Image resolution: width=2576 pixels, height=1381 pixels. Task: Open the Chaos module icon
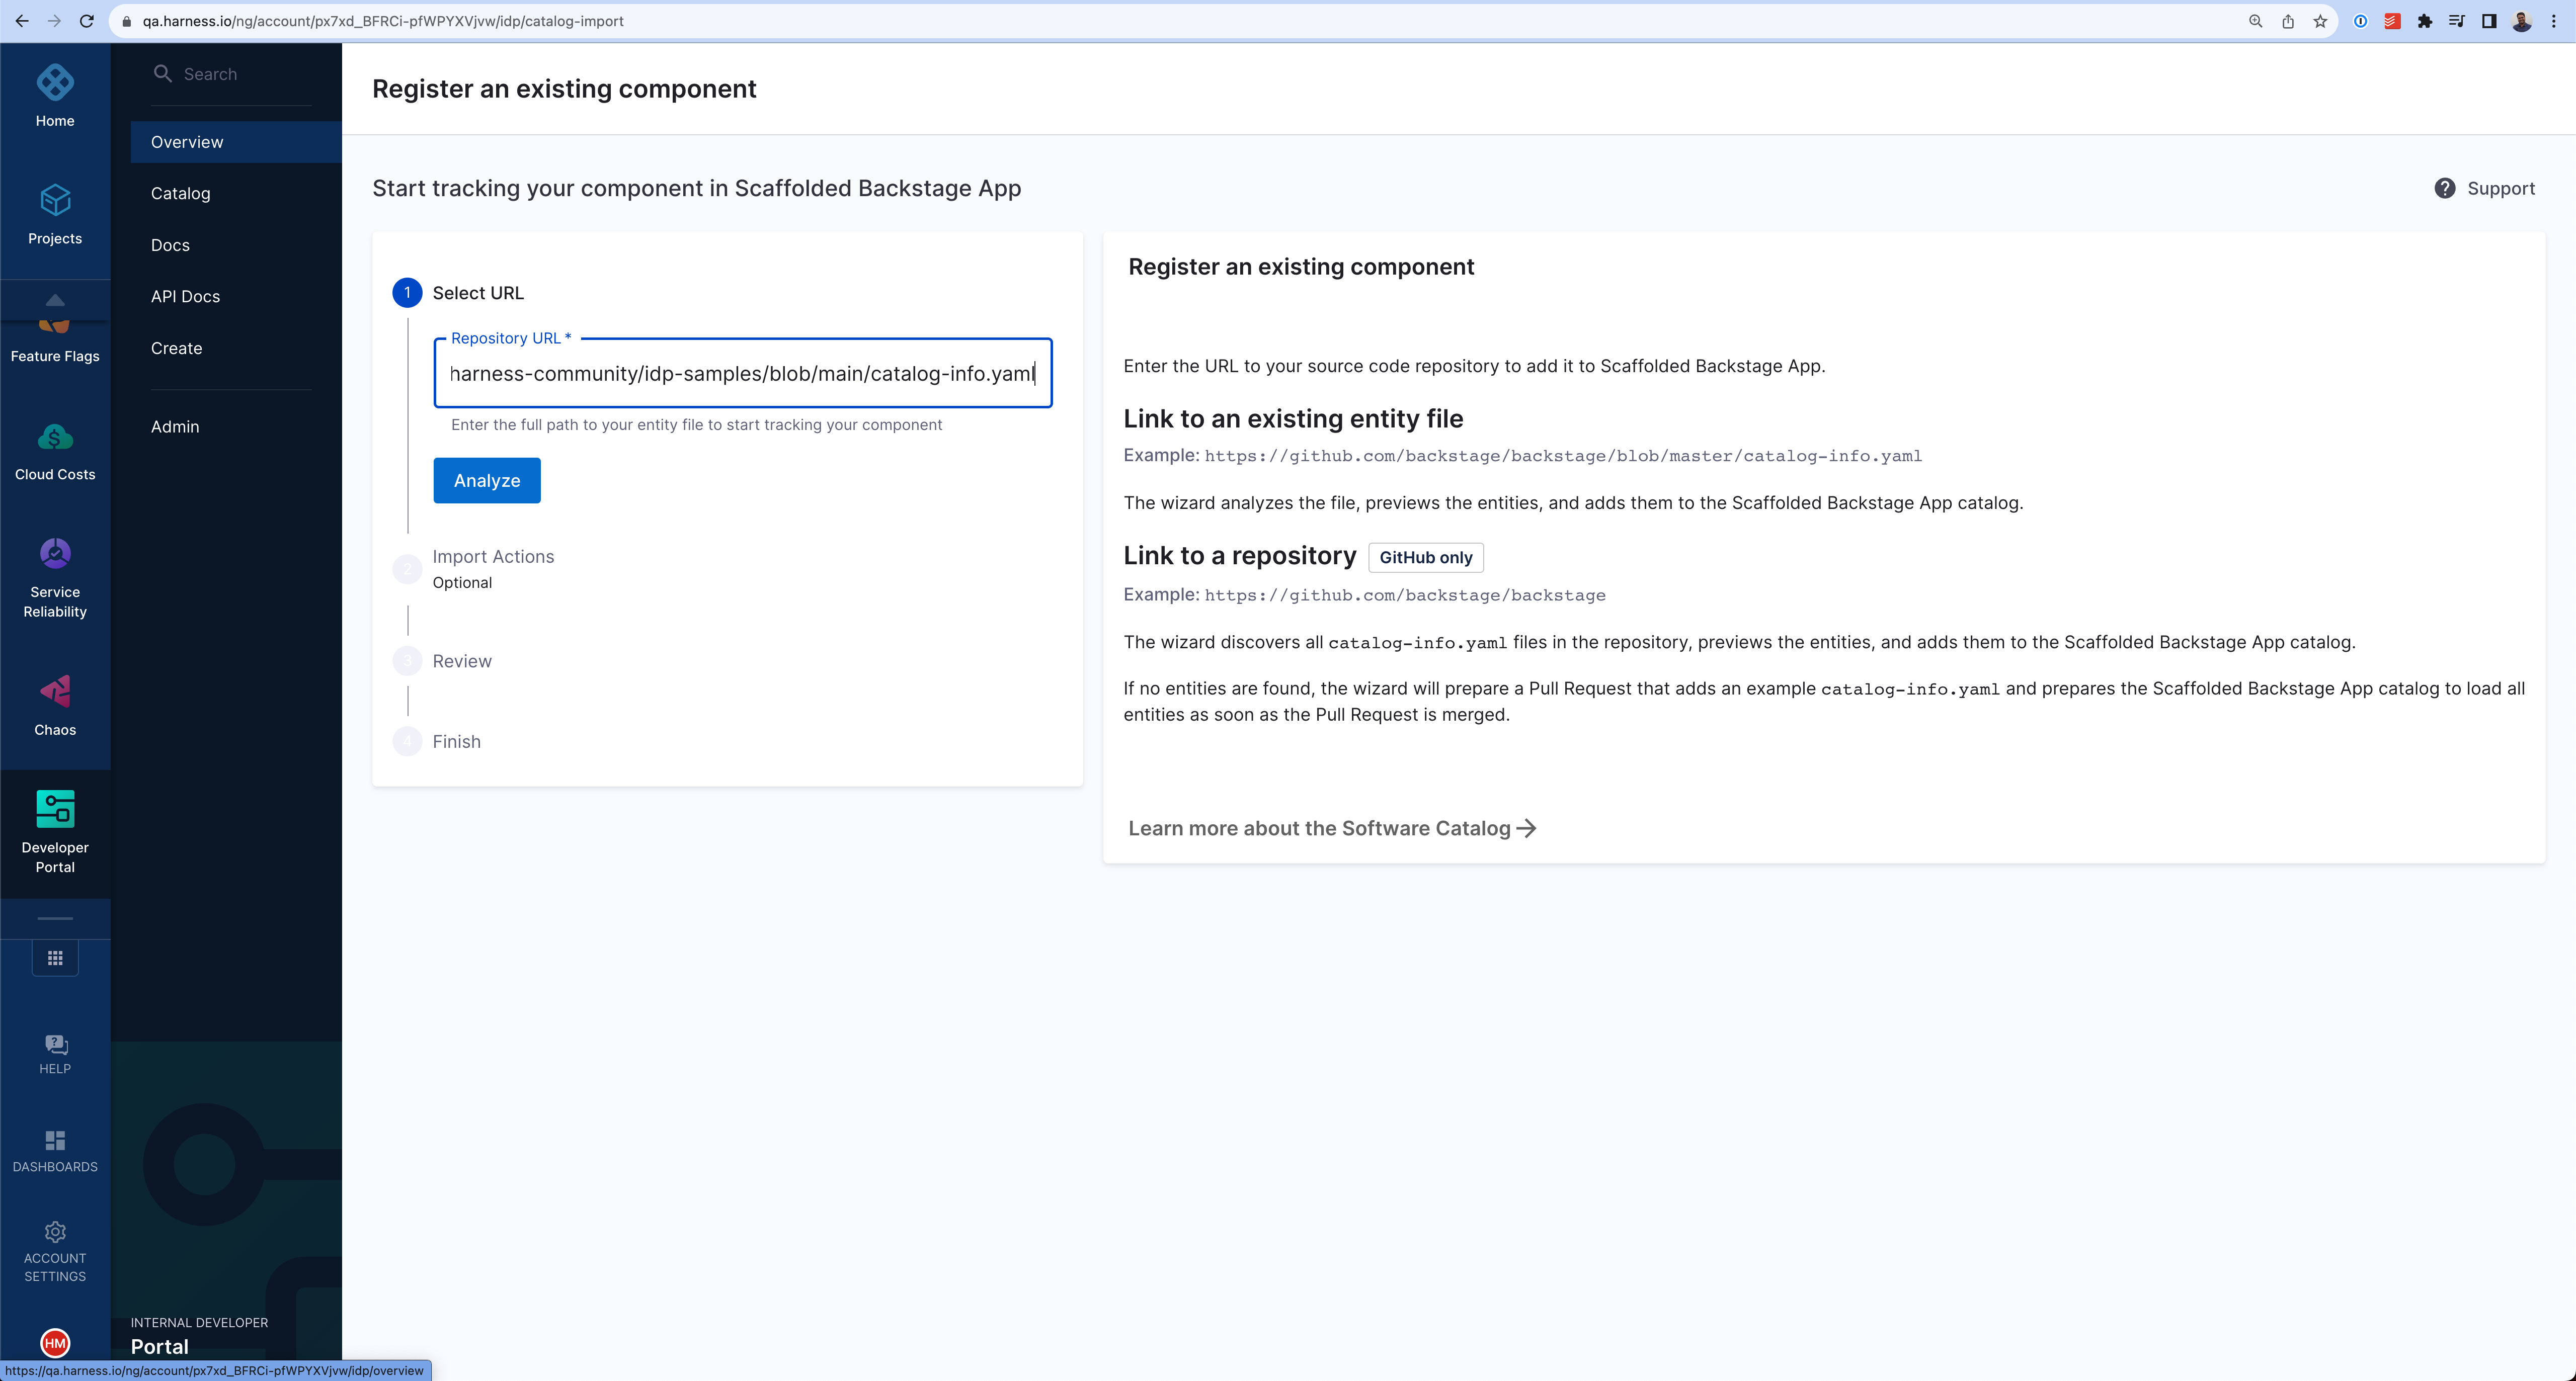point(55,691)
